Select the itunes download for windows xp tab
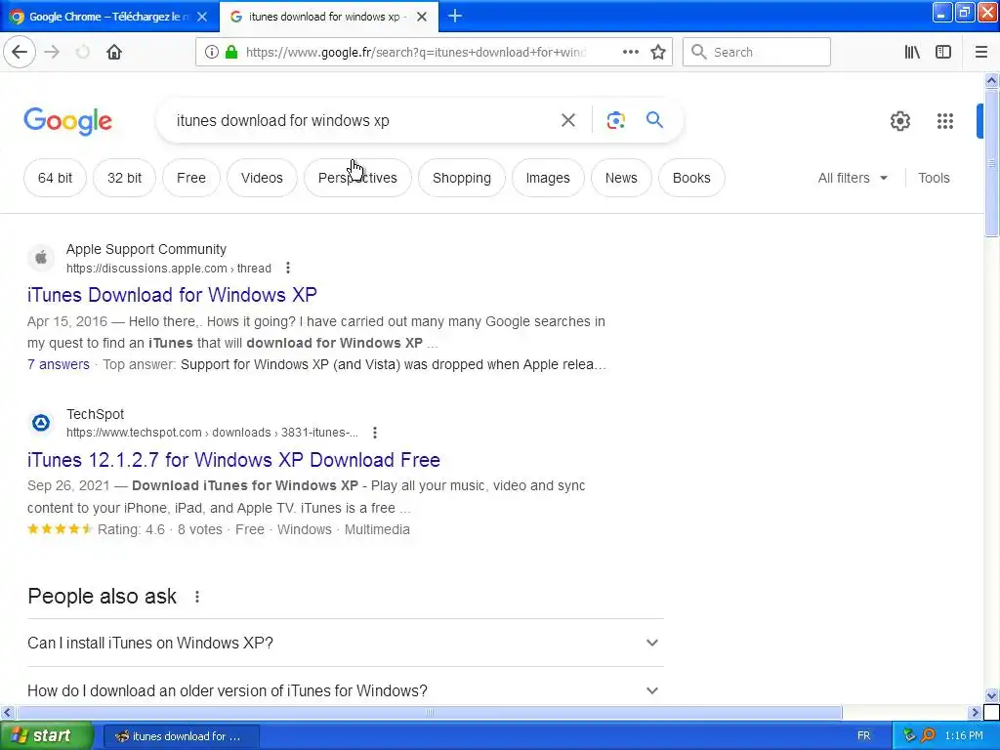The width and height of the screenshot is (1000, 750). click(x=328, y=17)
